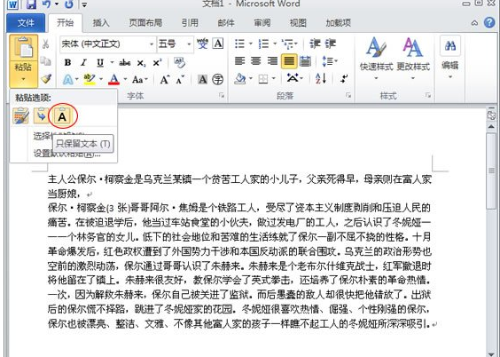This screenshot has height=357, width=500.
Task: Toggle Underline formatting
Action: point(100,62)
